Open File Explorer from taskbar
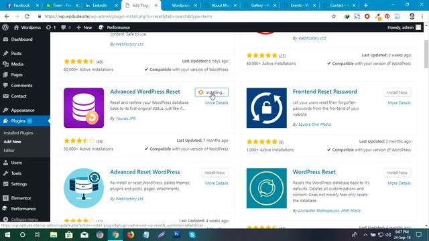This screenshot has width=429, height=241. click(54, 235)
